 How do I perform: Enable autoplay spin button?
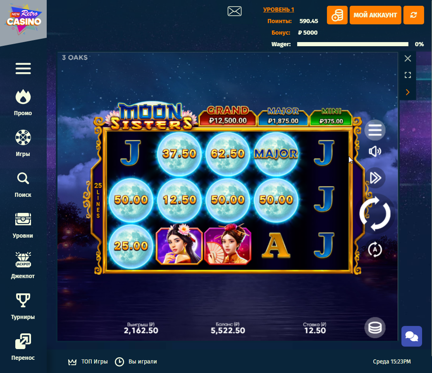click(375, 250)
